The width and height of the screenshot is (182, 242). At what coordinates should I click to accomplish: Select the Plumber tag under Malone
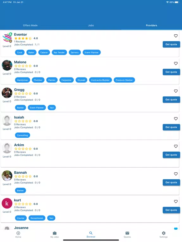click(38, 80)
